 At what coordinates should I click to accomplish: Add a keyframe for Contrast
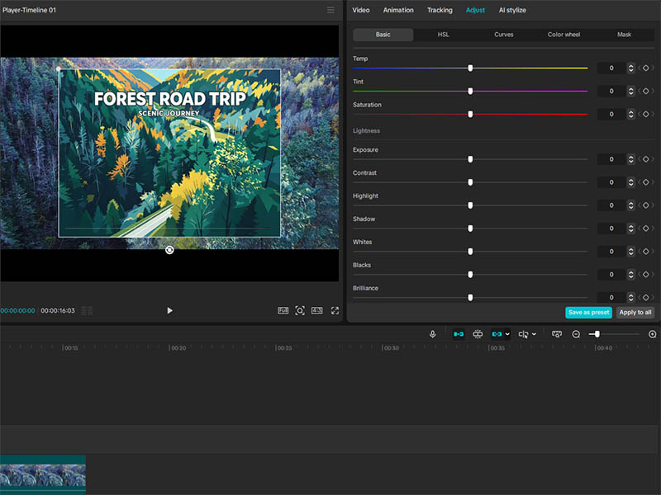point(645,182)
